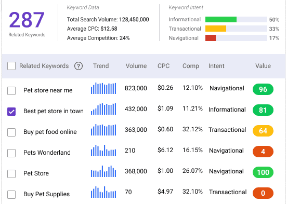Click the orange value badge showing 4

coord(263,152)
